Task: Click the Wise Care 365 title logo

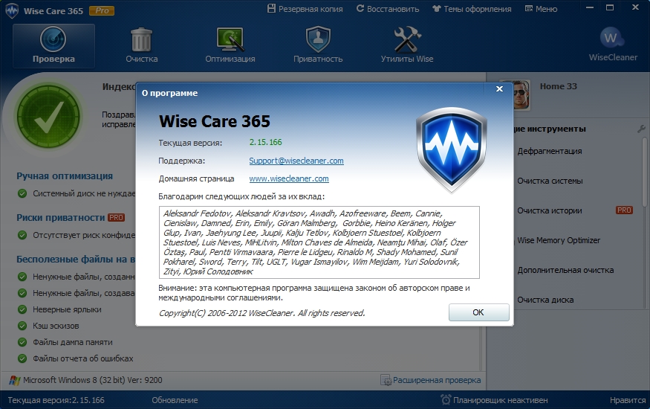Action: pyautogui.click(x=12, y=11)
